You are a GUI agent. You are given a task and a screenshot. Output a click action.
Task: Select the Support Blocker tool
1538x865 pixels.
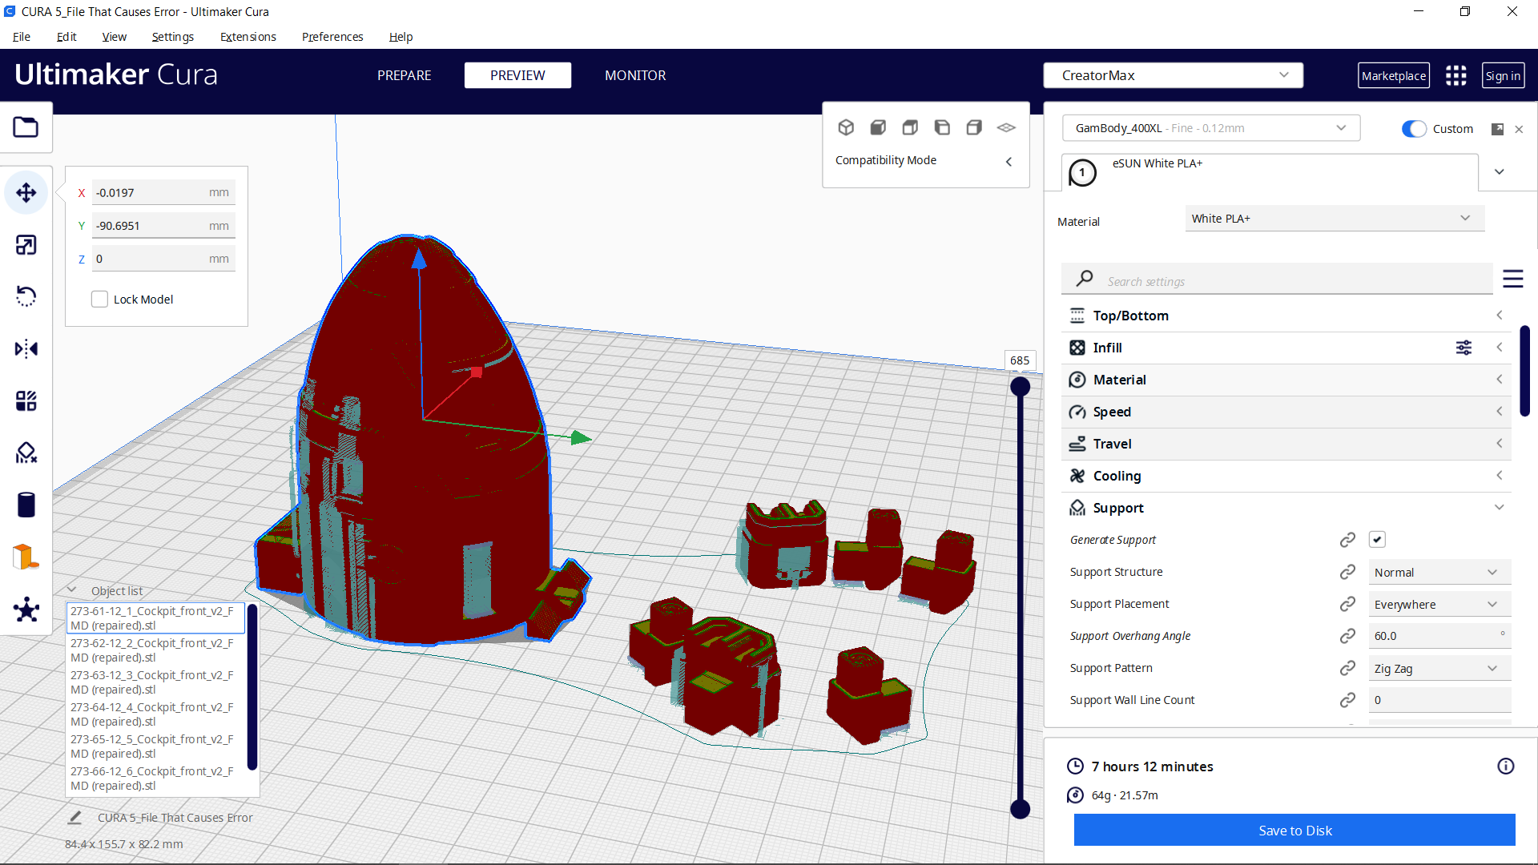coord(26,453)
